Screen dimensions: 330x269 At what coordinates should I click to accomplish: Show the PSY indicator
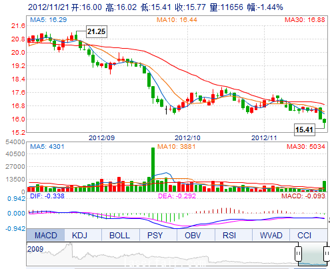pyautogui.click(x=155, y=235)
